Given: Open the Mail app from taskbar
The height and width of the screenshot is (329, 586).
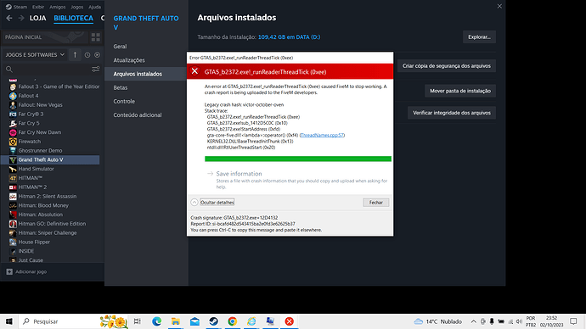Looking at the screenshot, I should pyautogui.click(x=194, y=321).
